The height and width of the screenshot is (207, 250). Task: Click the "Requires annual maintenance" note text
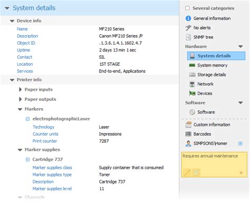210,156
